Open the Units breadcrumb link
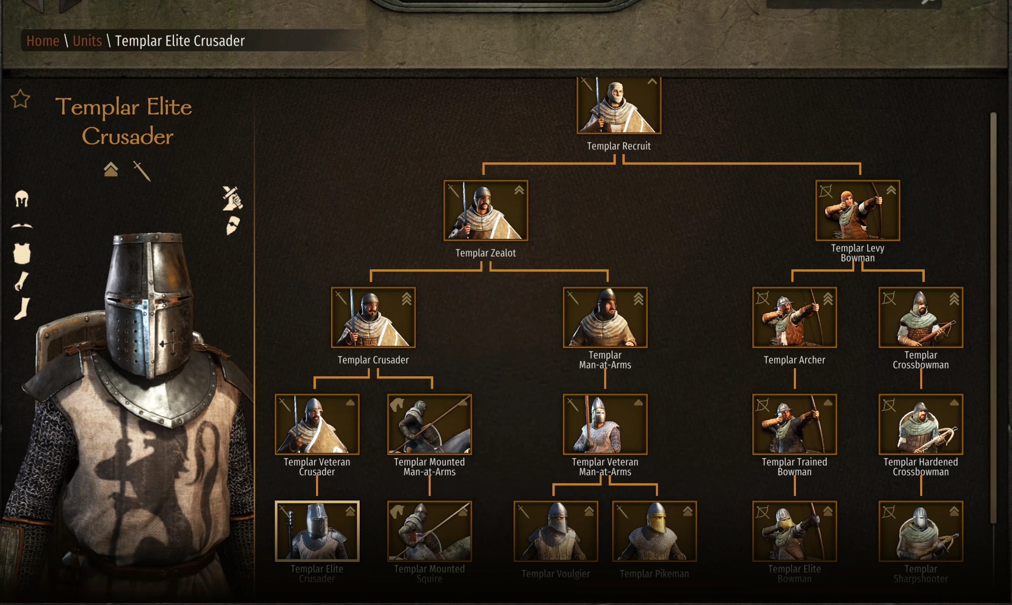The height and width of the screenshot is (605, 1012). click(x=87, y=41)
